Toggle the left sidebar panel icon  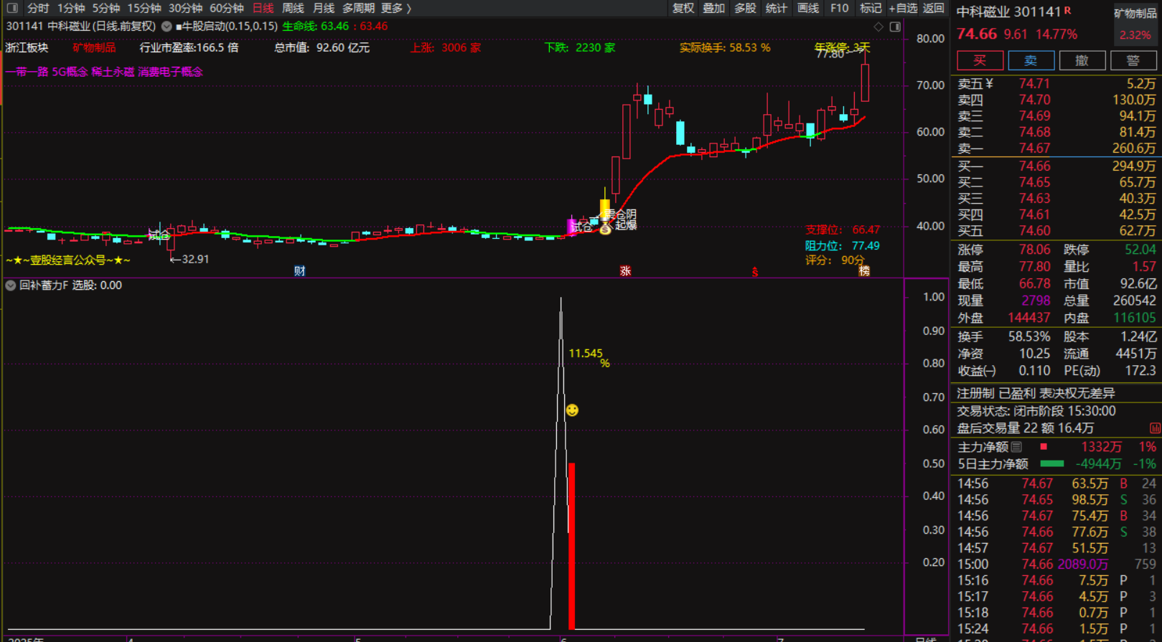[x=12, y=8]
